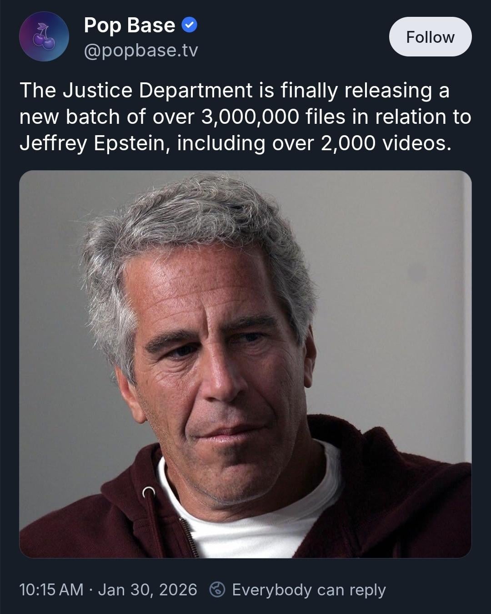Viewport: 491px width, 614px height.
Task: Click the blue verified checkmark badge
Action: click(x=189, y=25)
